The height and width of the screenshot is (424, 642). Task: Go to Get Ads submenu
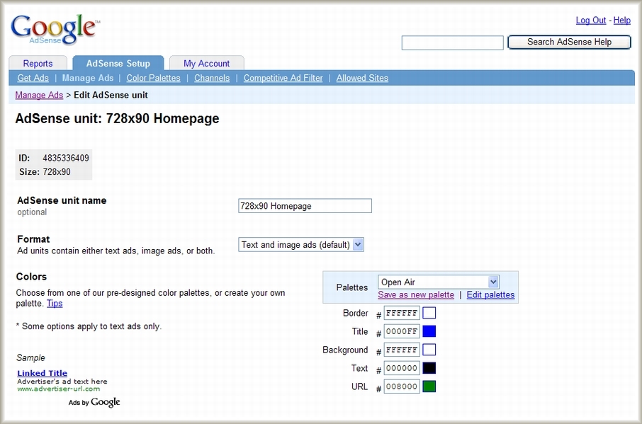coord(33,78)
